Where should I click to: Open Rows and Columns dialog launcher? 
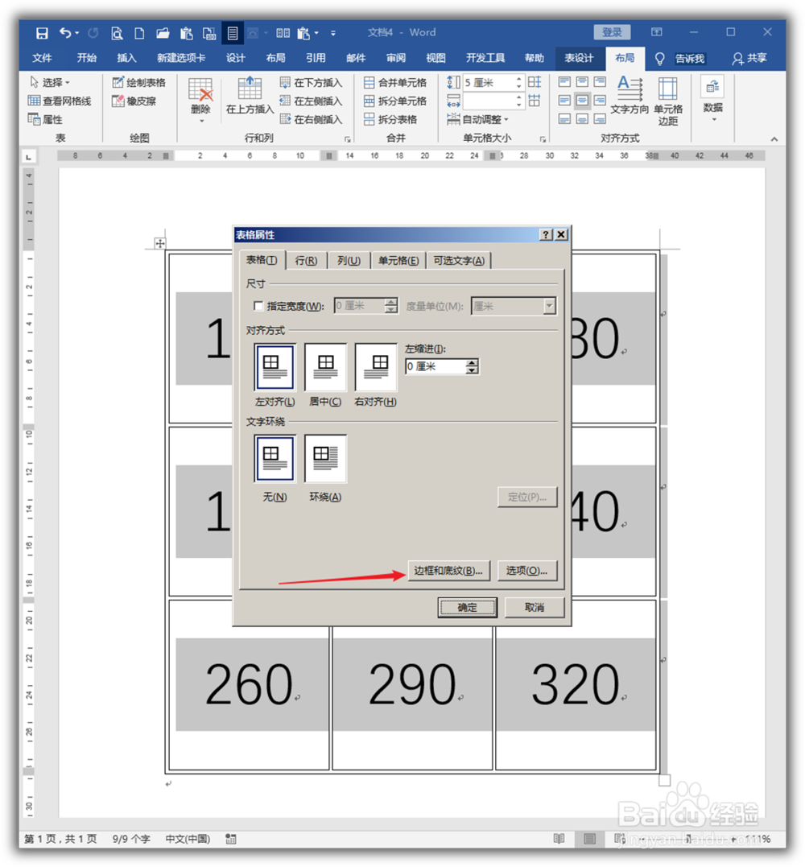(x=347, y=139)
